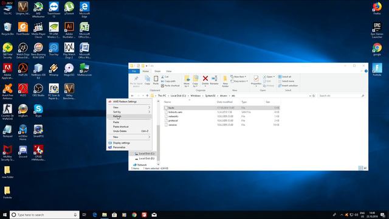Click the red Delete icon in ribbon

pos(205,78)
